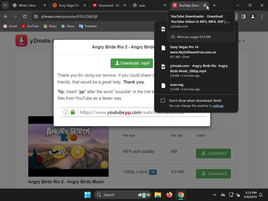This screenshot has width=268, height=201.
Task: Open a new browser tab
Action: (214, 5)
